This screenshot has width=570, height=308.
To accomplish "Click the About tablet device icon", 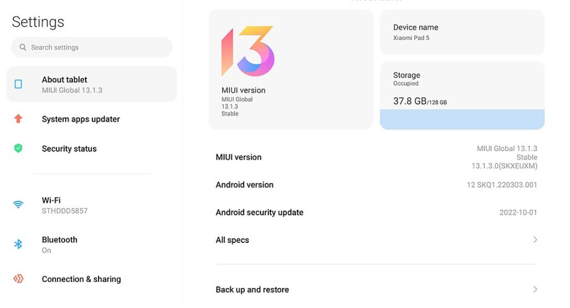I will coord(18,85).
